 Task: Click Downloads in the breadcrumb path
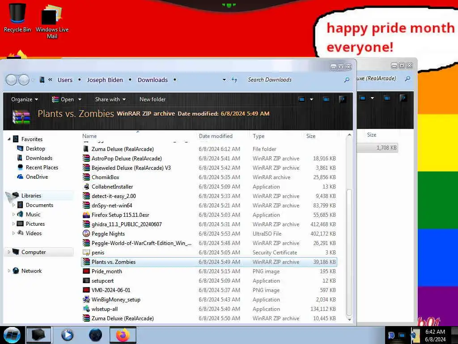point(153,80)
